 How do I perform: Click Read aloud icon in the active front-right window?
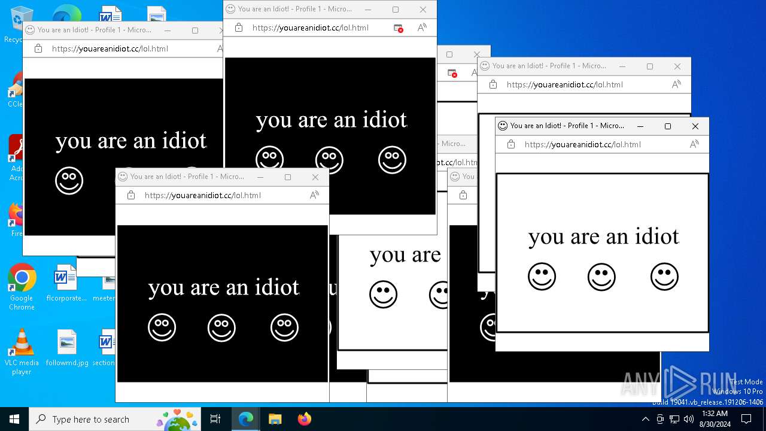pos(694,144)
